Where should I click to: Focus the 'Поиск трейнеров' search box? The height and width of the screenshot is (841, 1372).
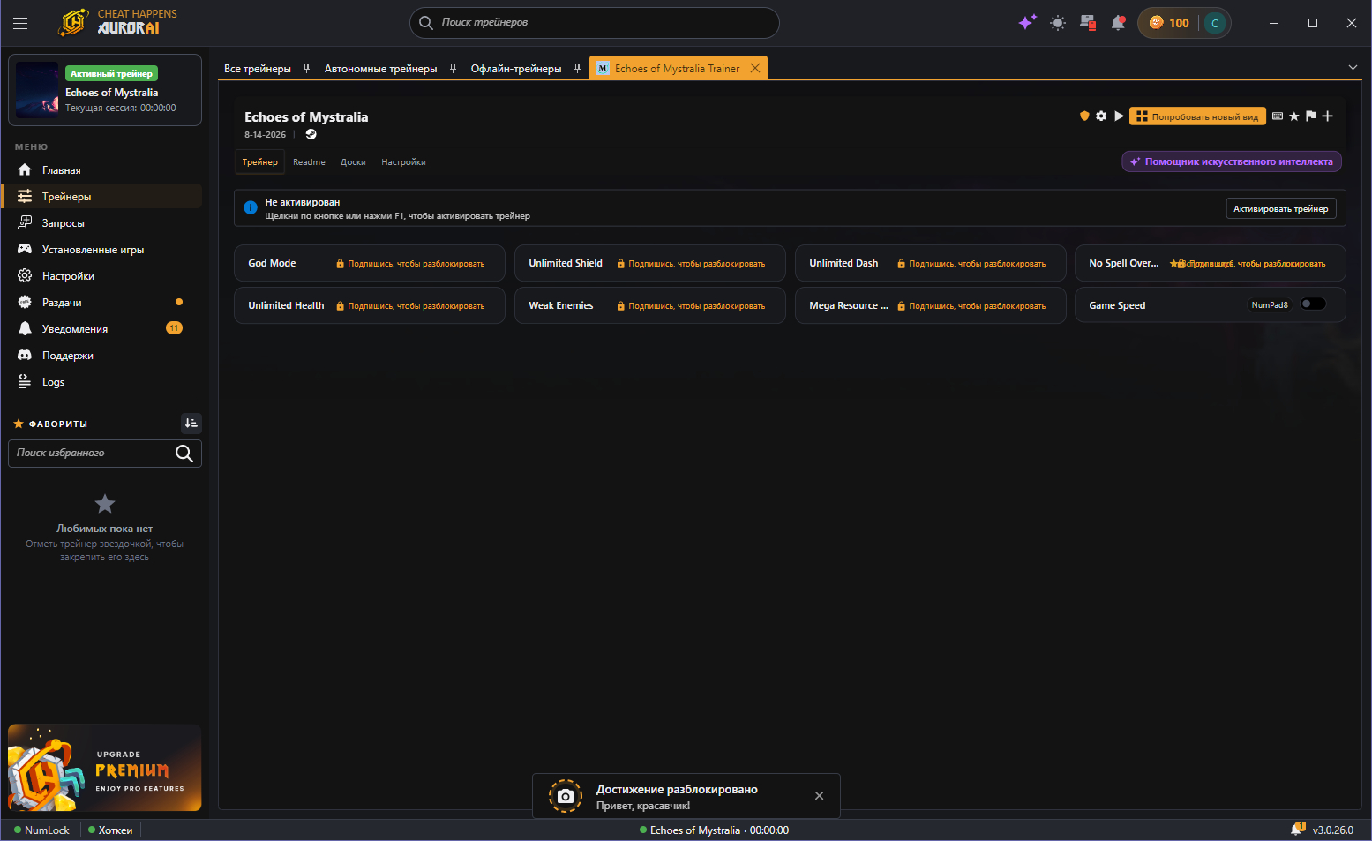595,23
